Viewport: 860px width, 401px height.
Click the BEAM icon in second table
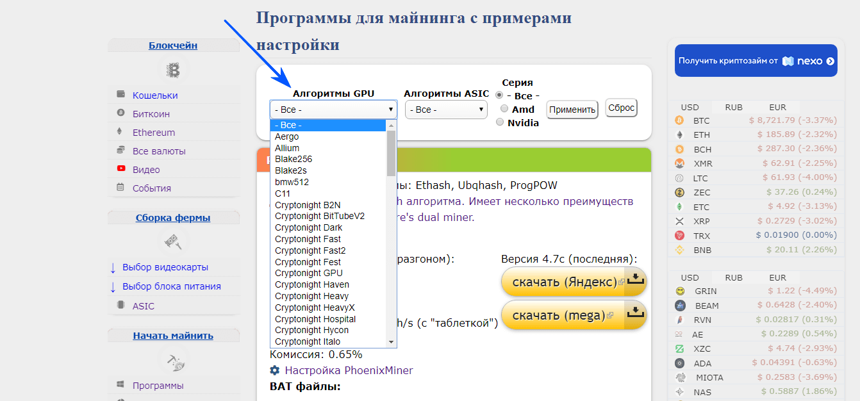point(679,306)
